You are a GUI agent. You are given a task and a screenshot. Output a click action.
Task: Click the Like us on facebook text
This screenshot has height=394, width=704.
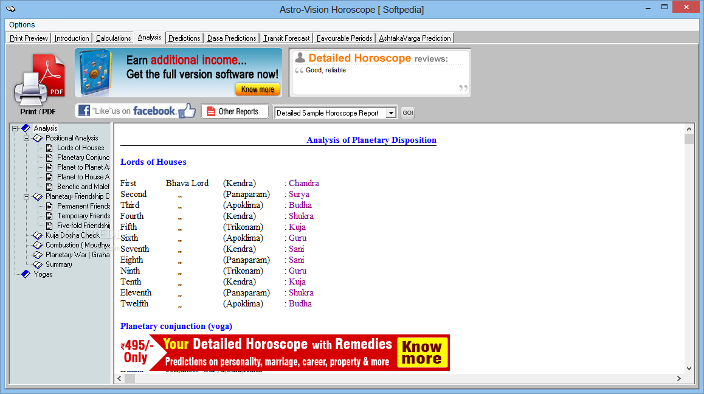(x=134, y=111)
